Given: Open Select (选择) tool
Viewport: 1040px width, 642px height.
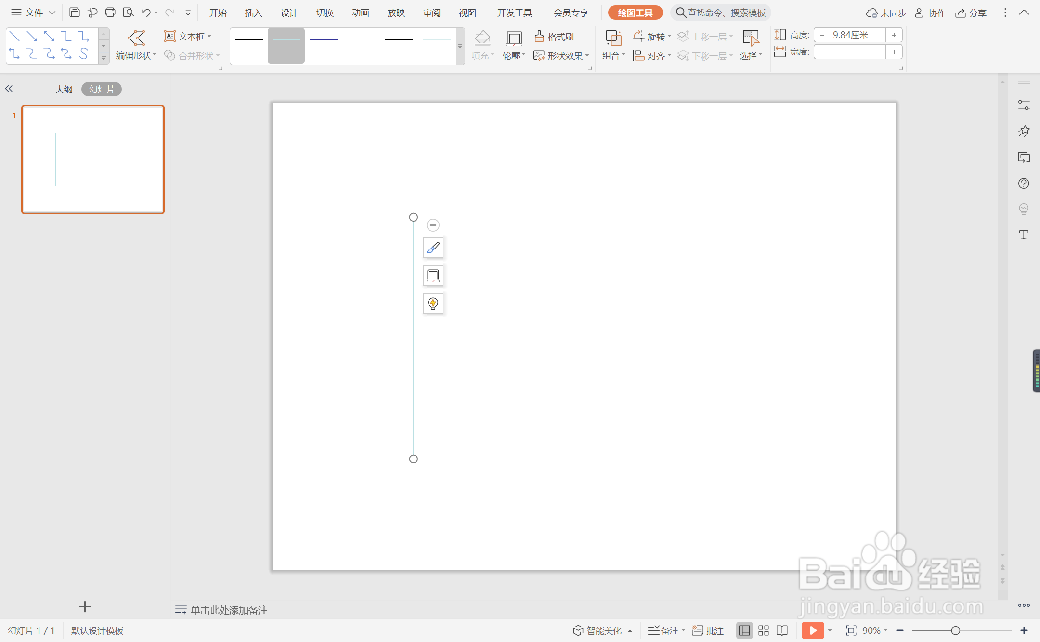Looking at the screenshot, I should pyautogui.click(x=751, y=45).
